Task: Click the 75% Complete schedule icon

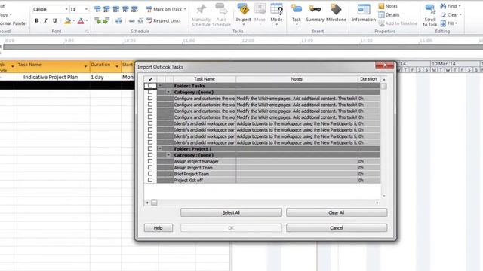Action: coord(125,9)
